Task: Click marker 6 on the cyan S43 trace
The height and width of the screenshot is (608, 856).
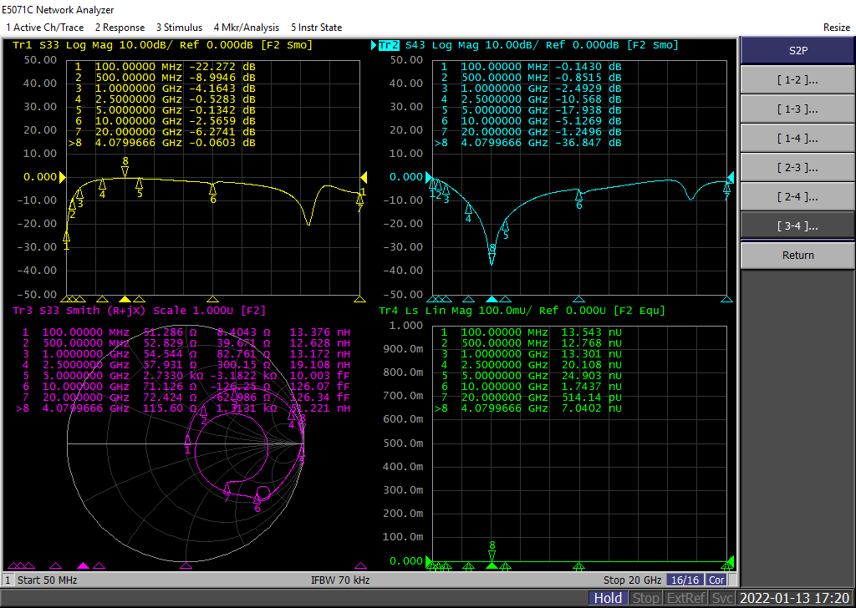Action: [578, 195]
